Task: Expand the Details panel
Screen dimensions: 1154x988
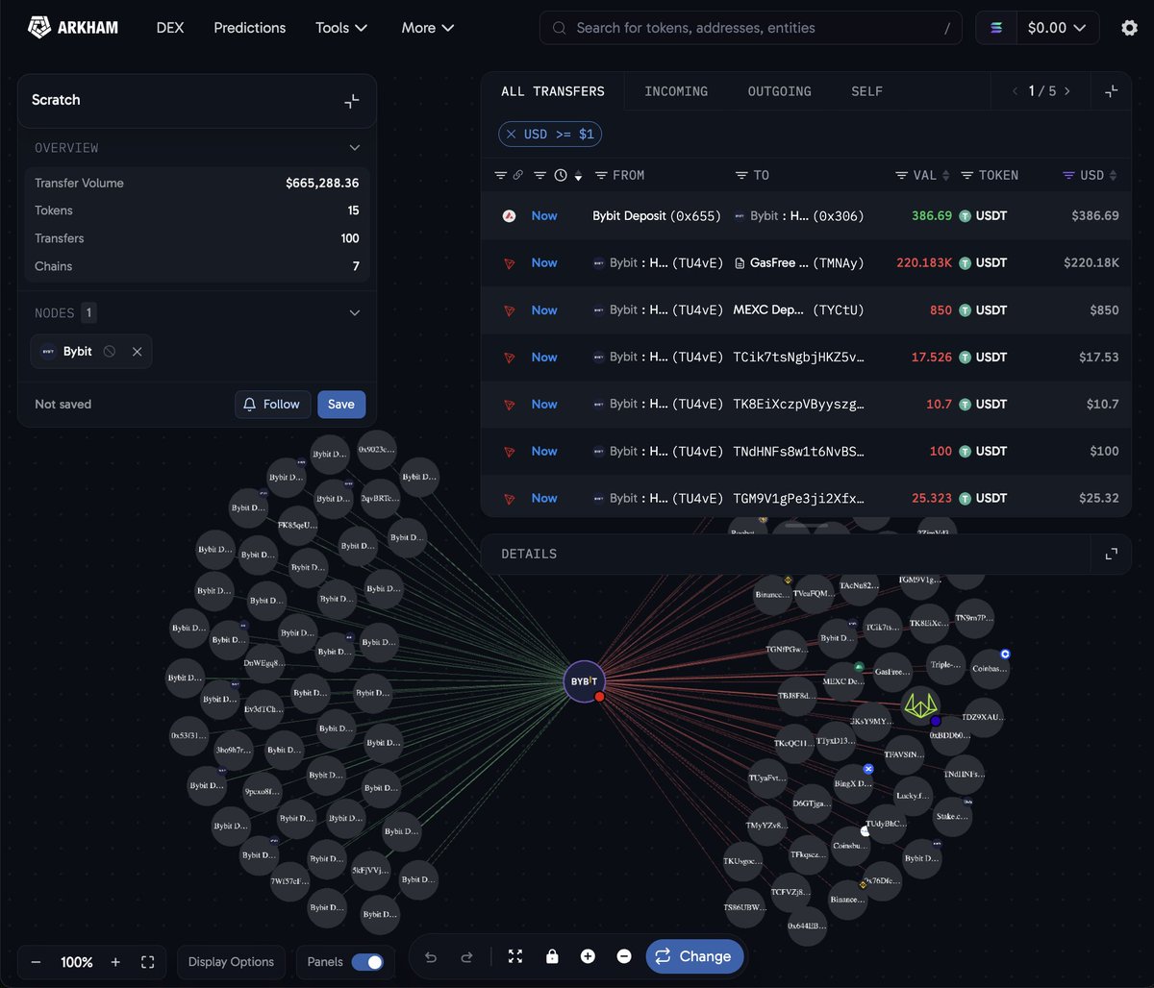Action: click(1111, 554)
